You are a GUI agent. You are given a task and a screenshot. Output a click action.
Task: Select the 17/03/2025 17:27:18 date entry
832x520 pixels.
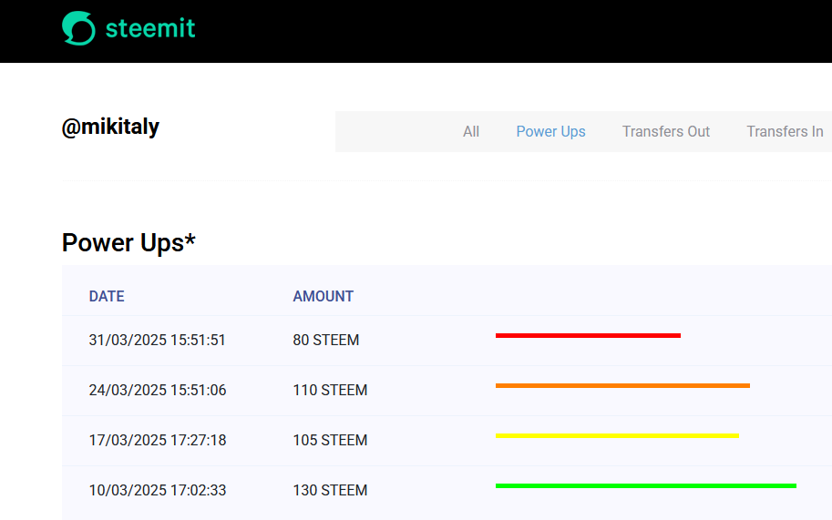(158, 440)
